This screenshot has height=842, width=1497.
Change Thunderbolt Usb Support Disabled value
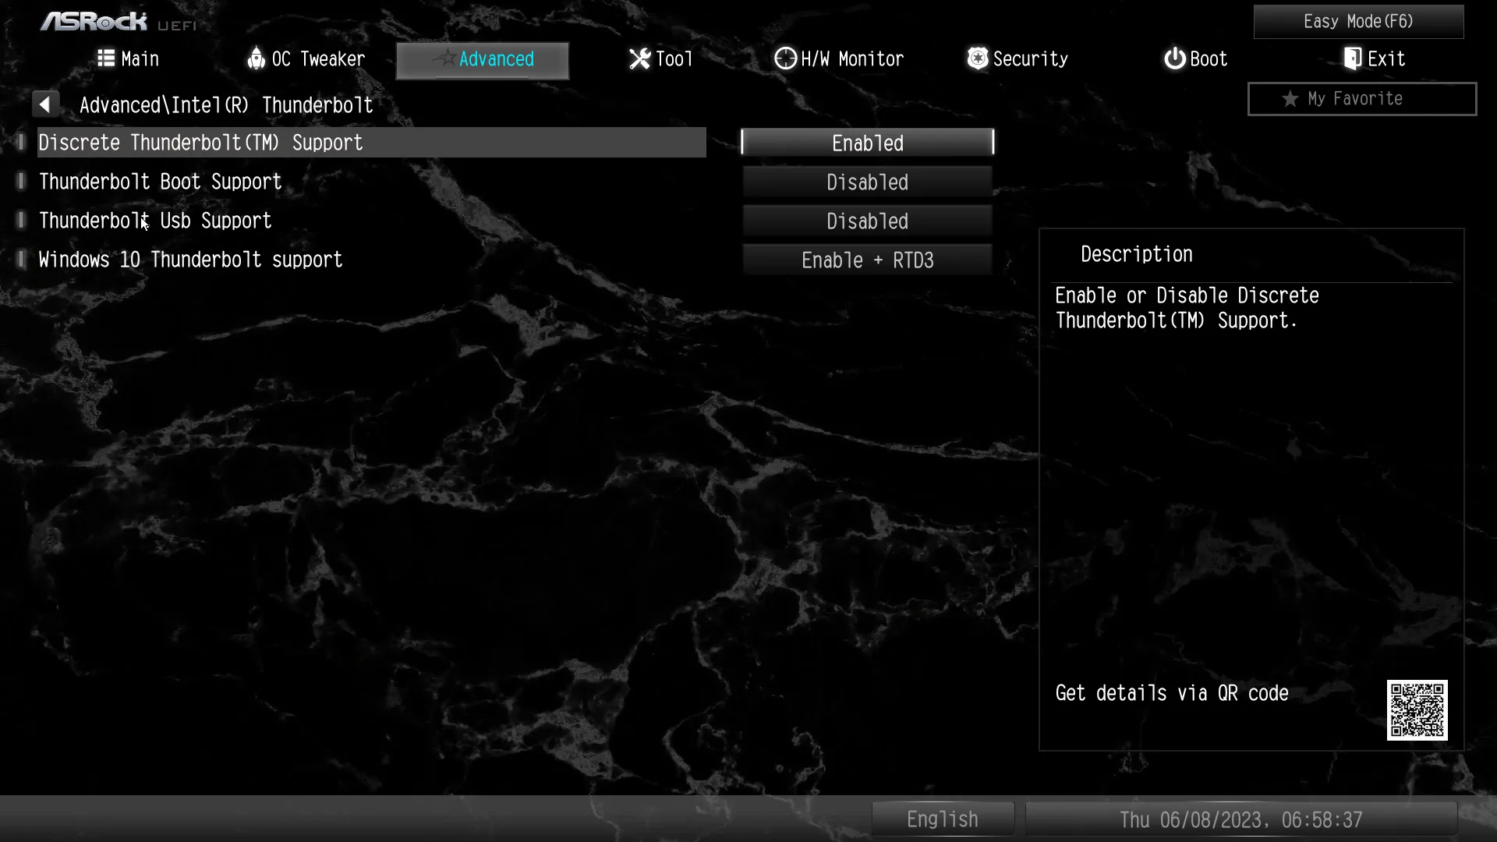pyautogui.click(x=867, y=221)
